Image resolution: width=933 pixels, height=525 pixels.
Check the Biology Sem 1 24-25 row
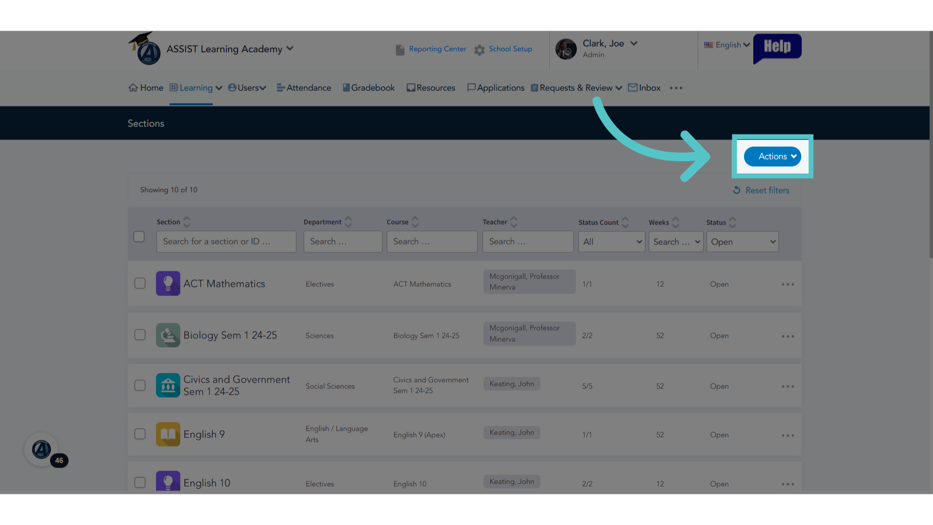[140, 335]
